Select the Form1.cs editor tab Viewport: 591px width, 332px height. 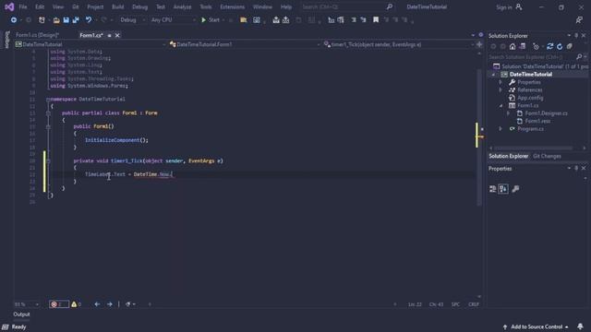90,35
